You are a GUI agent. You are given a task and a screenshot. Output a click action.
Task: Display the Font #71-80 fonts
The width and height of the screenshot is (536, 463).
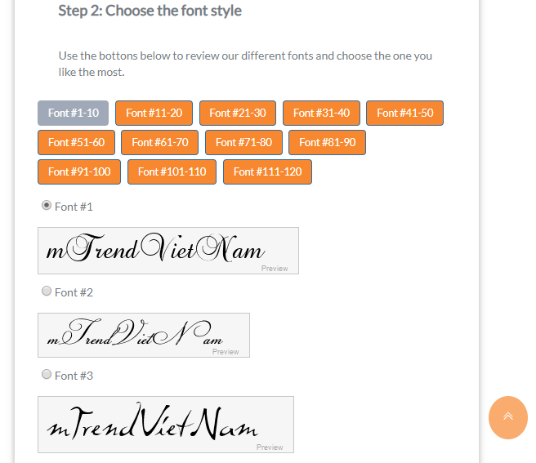pyautogui.click(x=243, y=142)
